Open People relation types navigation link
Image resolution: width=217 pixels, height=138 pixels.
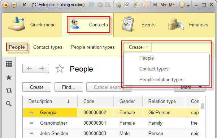pyautogui.click(x=93, y=47)
